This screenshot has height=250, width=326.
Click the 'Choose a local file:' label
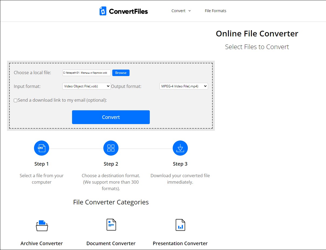click(32, 73)
